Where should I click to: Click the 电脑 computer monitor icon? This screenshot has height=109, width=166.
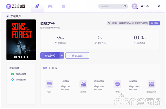click(49, 84)
